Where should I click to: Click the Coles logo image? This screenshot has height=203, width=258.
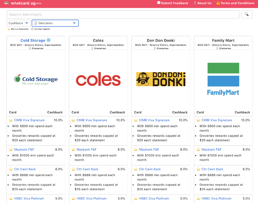98,79
